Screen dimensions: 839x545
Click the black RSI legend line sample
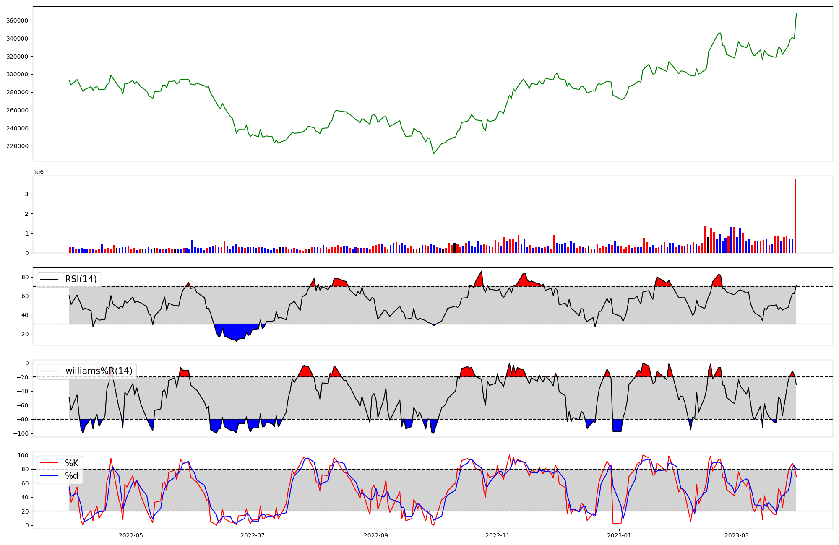click(x=50, y=279)
